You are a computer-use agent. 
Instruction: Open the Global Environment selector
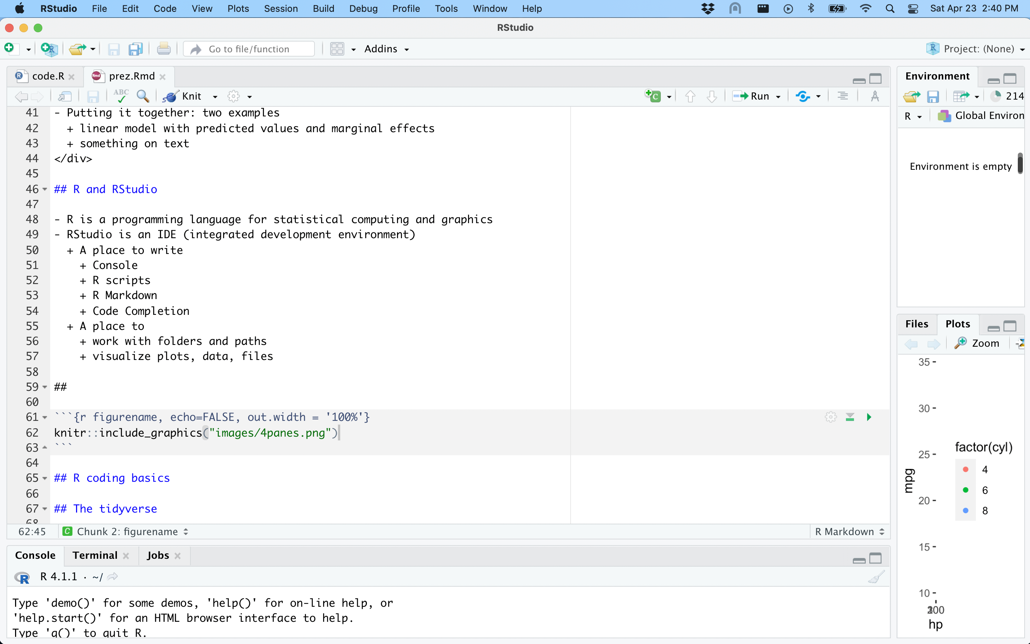pyautogui.click(x=981, y=116)
